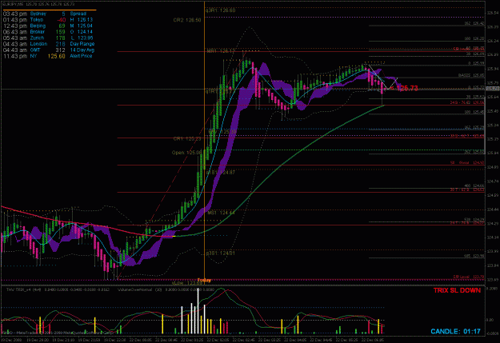Click the O 124.14 open value
This screenshot has height=343, width=500.
pos(82,32)
